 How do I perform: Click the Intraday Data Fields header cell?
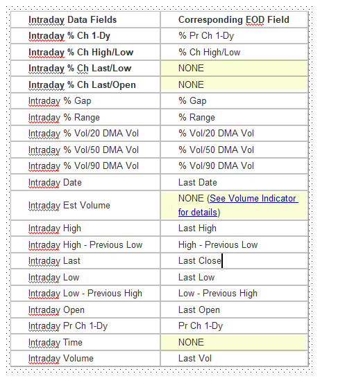click(85, 19)
